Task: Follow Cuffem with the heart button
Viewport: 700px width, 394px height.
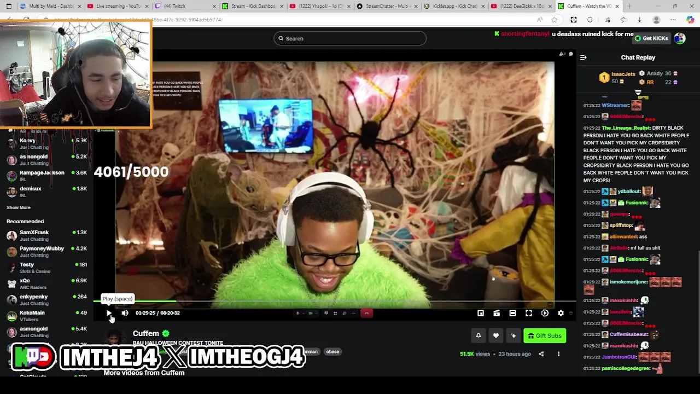Action: pos(496,335)
